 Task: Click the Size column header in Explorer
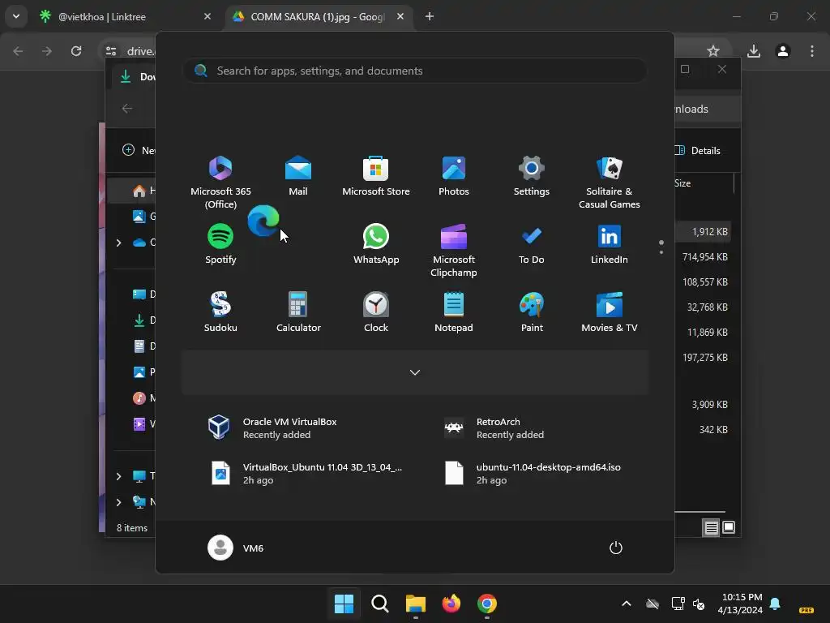682,183
